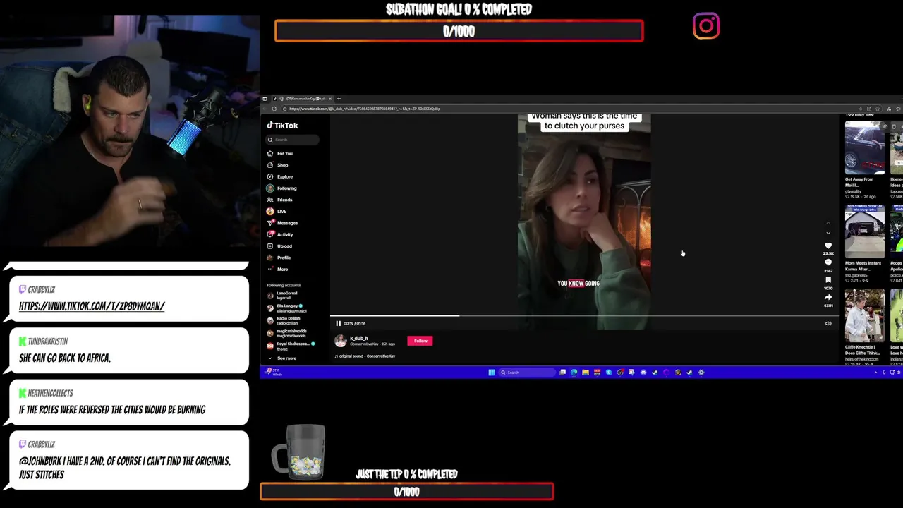Open the For You feed icon
This screenshot has height=508, width=903.
(x=270, y=153)
